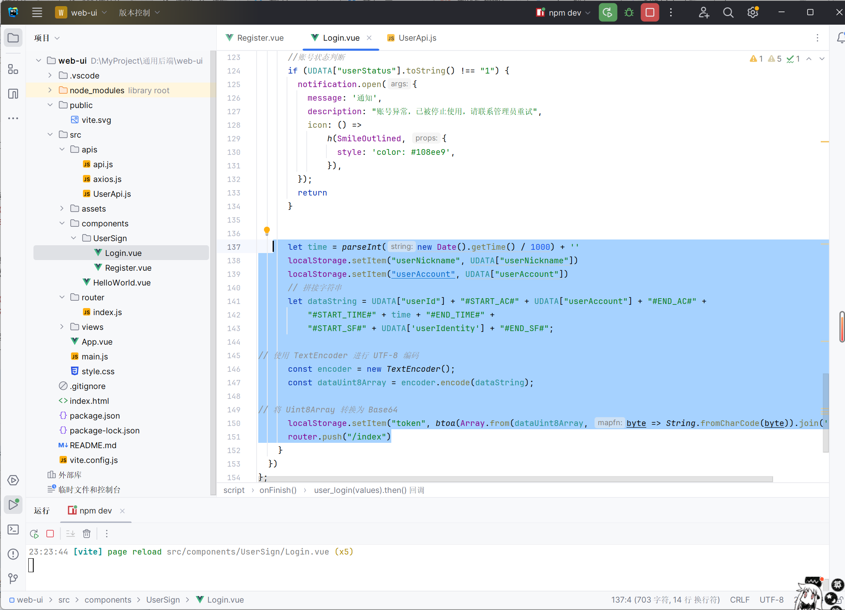Expand the .vscode folder
The width and height of the screenshot is (845, 610).
50,75
